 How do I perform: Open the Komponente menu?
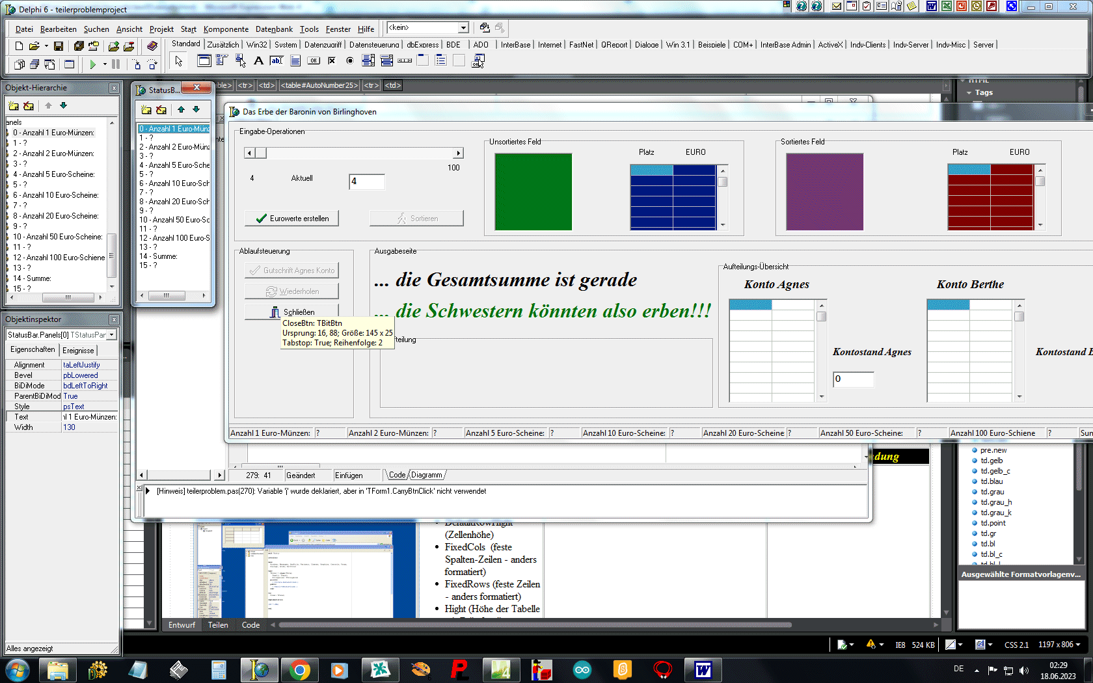(x=226, y=29)
